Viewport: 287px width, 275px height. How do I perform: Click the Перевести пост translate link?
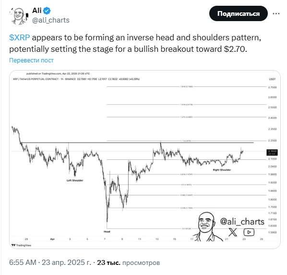point(31,60)
